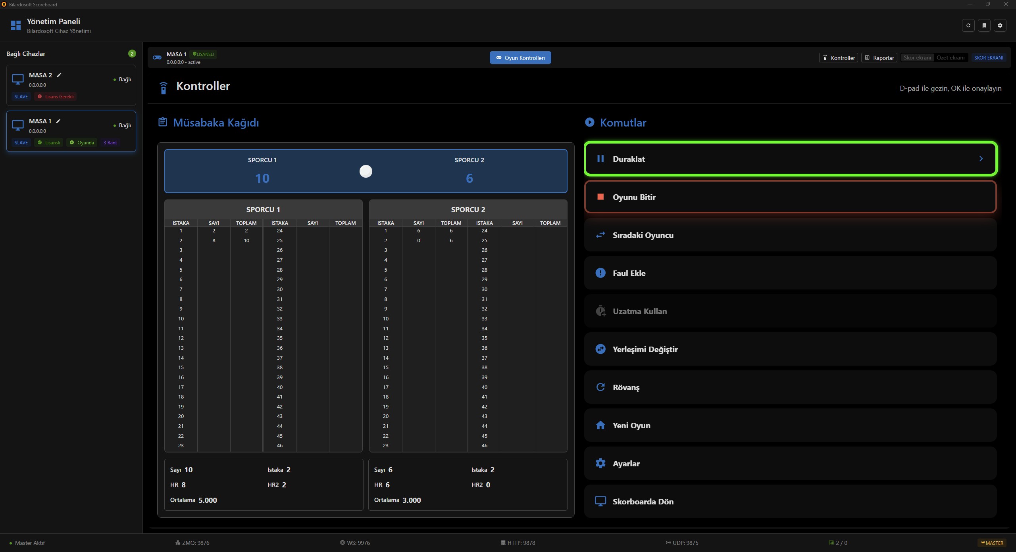Open the Kontroller tab
Screen dimensions: 1016x552
(838, 57)
